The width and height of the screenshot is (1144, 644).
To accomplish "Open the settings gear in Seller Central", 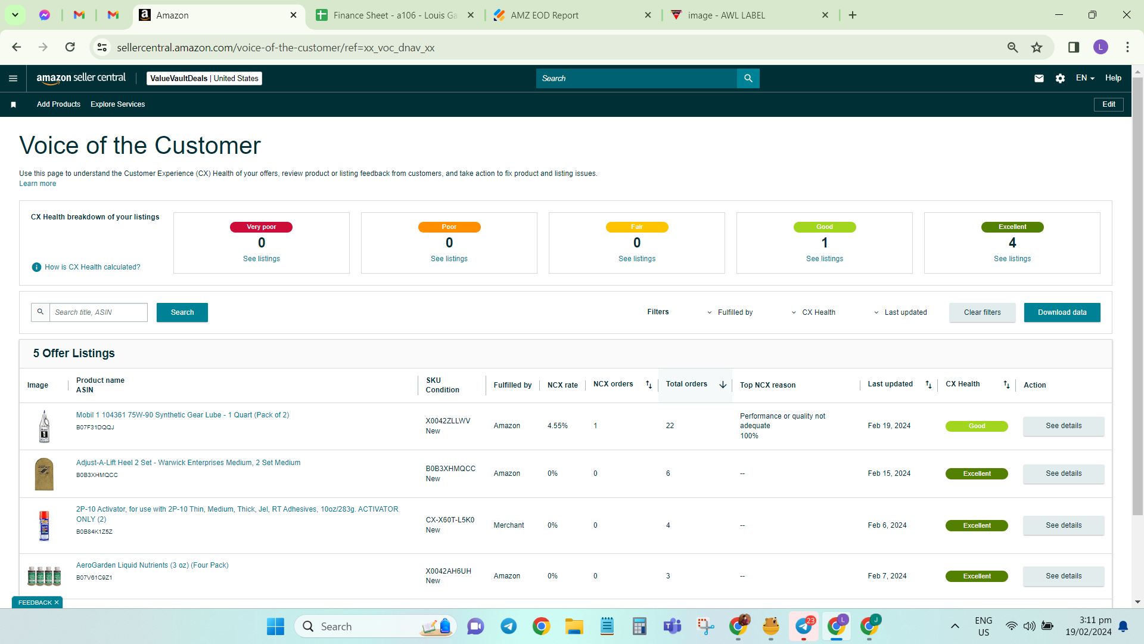I will point(1060,78).
